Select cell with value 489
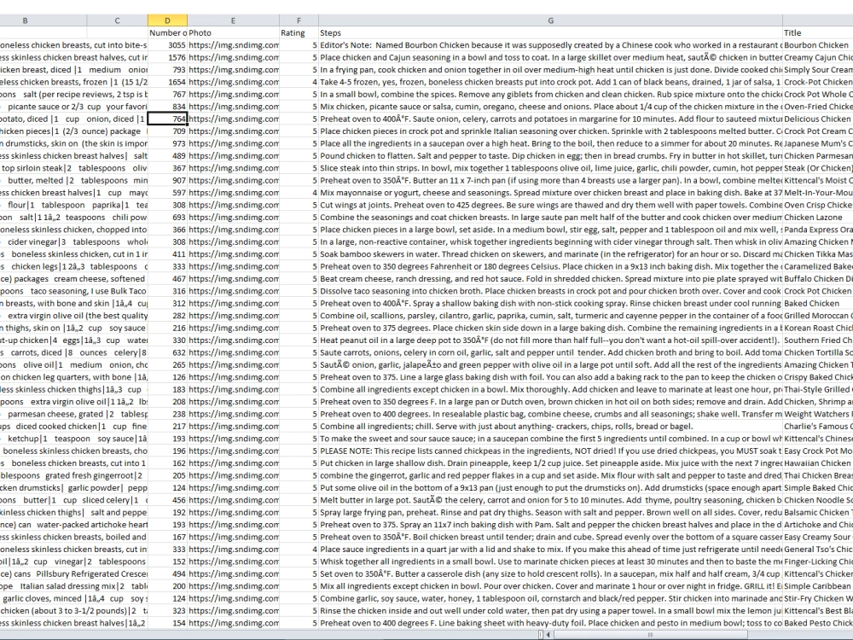 [167, 155]
